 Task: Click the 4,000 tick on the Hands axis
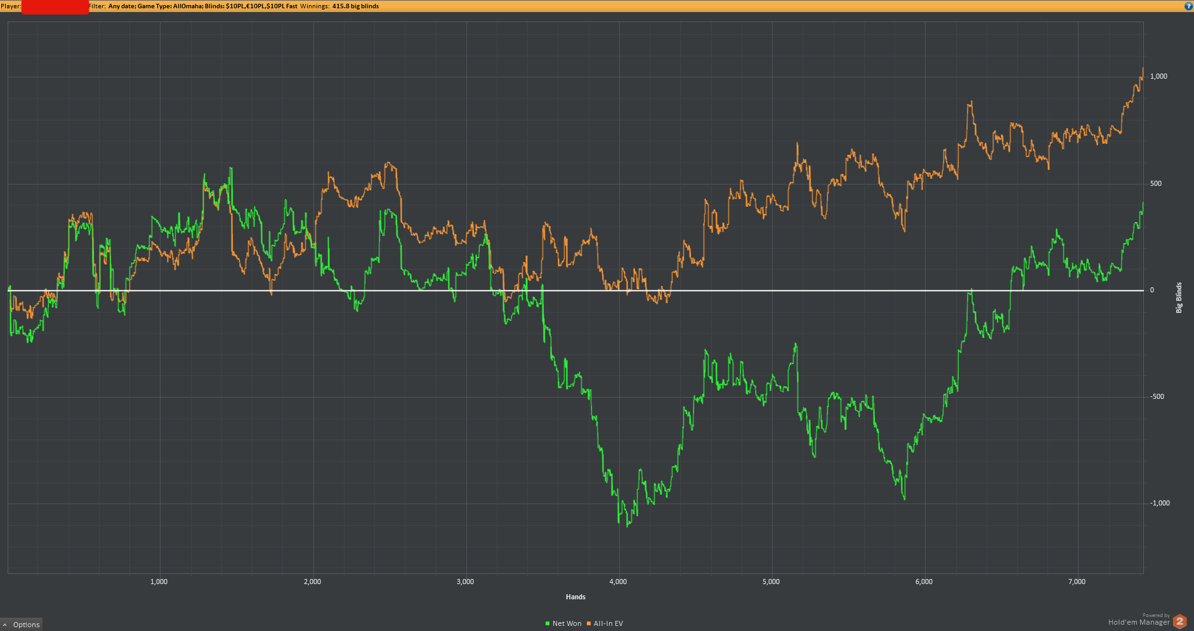[x=619, y=582]
